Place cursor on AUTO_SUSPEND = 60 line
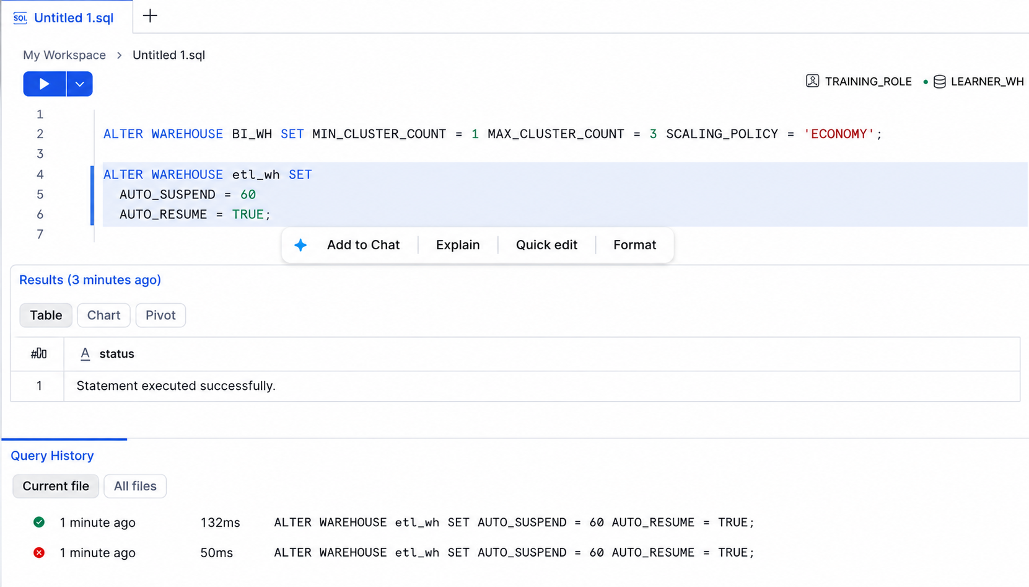This screenshot has width=1029, height=587. coord(188,195)
